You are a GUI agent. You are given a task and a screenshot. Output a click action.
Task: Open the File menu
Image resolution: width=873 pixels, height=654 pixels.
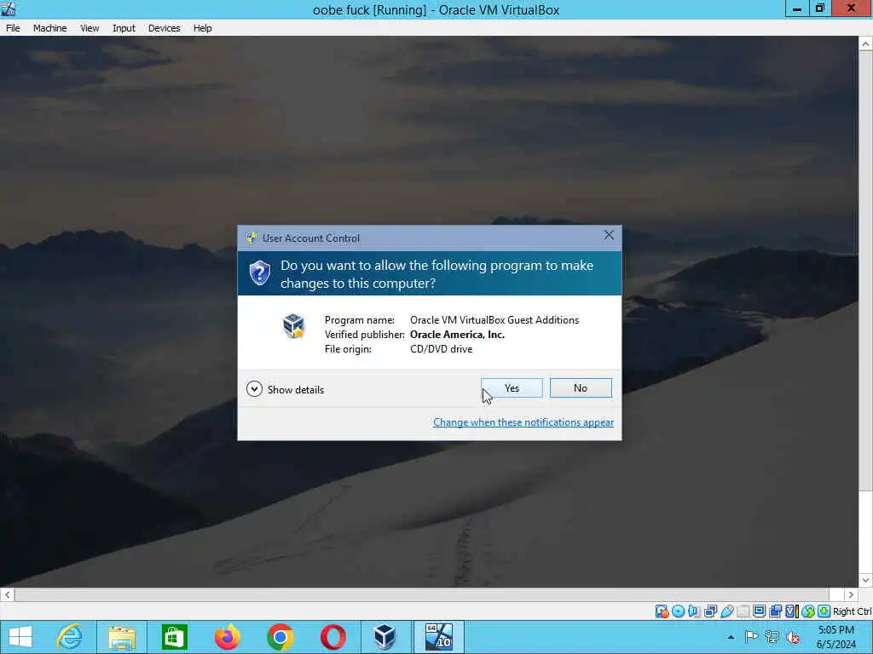13,28
